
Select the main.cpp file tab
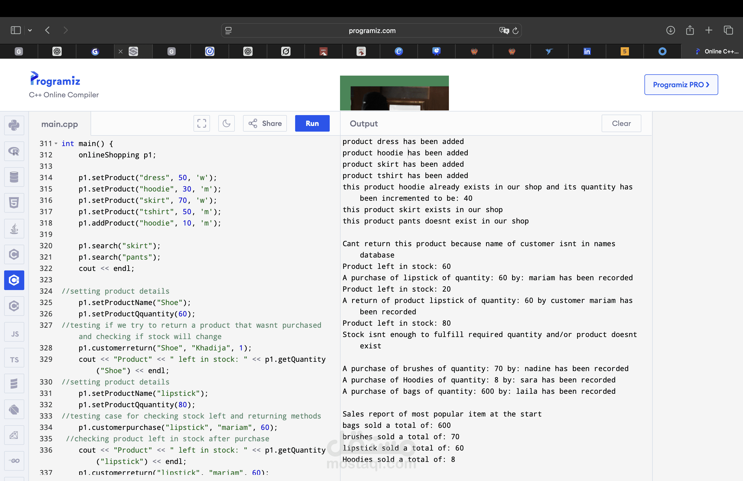tap(60, 124)
